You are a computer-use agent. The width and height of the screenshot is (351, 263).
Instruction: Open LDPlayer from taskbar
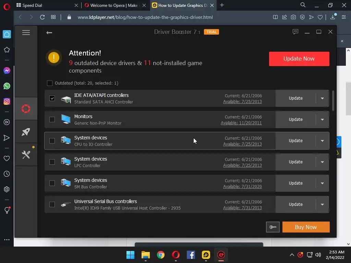[x=206, y=255]
